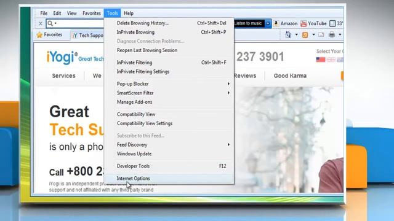Click the search magnifier icon
Screen dimensions: 394x221
click(x=50, y=23)
